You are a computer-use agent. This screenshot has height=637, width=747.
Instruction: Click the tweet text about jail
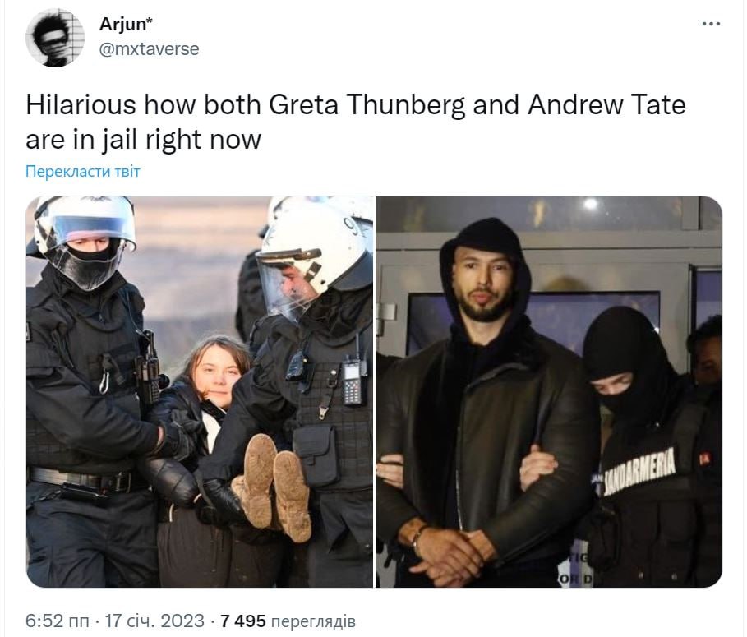coord(355,122)
